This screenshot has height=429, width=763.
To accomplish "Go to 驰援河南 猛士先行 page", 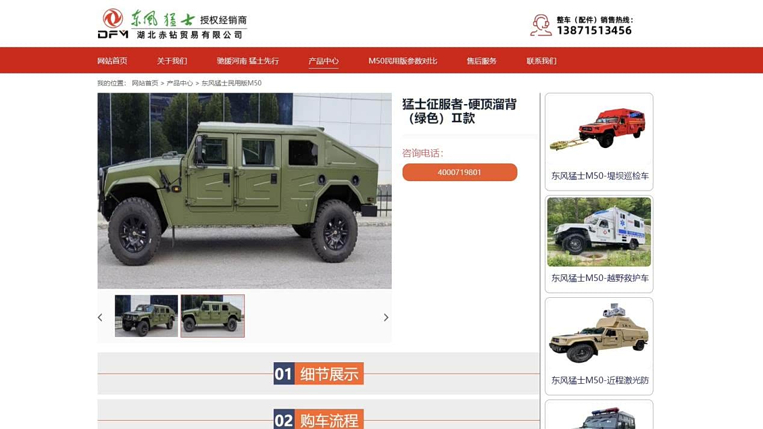I will click(248, 61).
